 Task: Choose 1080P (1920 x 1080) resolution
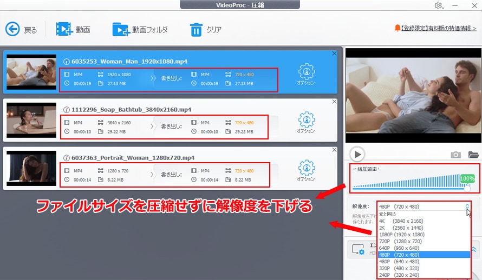point(424,235)
